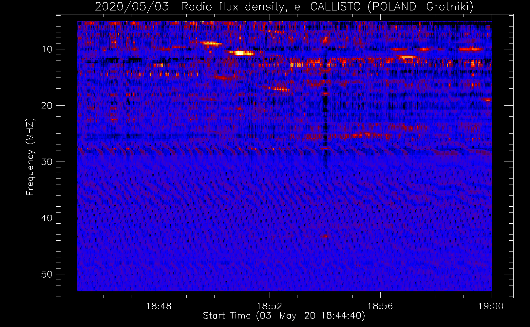The height and width of the screenshot is (327, 530).
Task: Click the 'Frequency (MHZ)' axis label
Action: coord(30,157)
